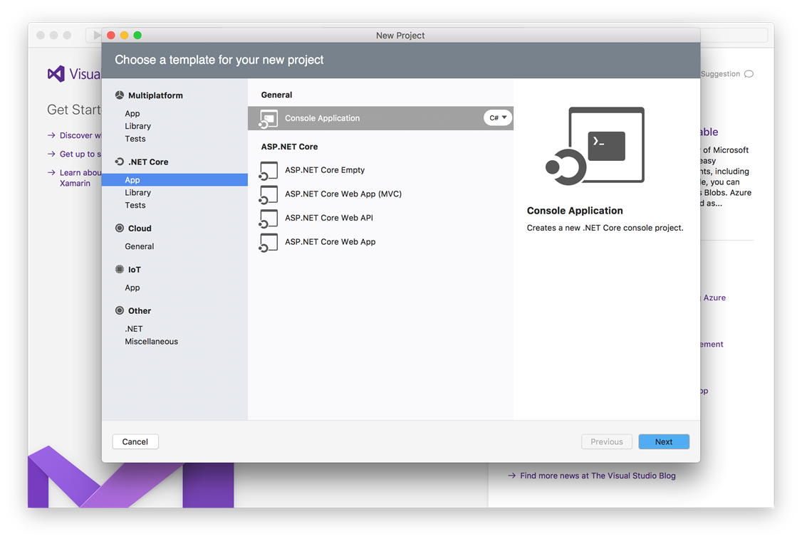Select General under Cloud
This screenshot has height=541, width=802.
(140, 246)
